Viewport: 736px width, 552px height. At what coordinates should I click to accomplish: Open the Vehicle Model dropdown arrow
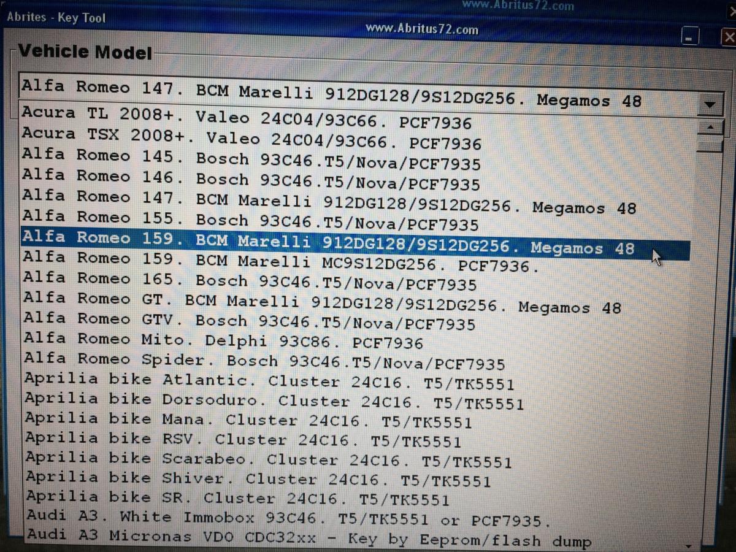point(710,105)
